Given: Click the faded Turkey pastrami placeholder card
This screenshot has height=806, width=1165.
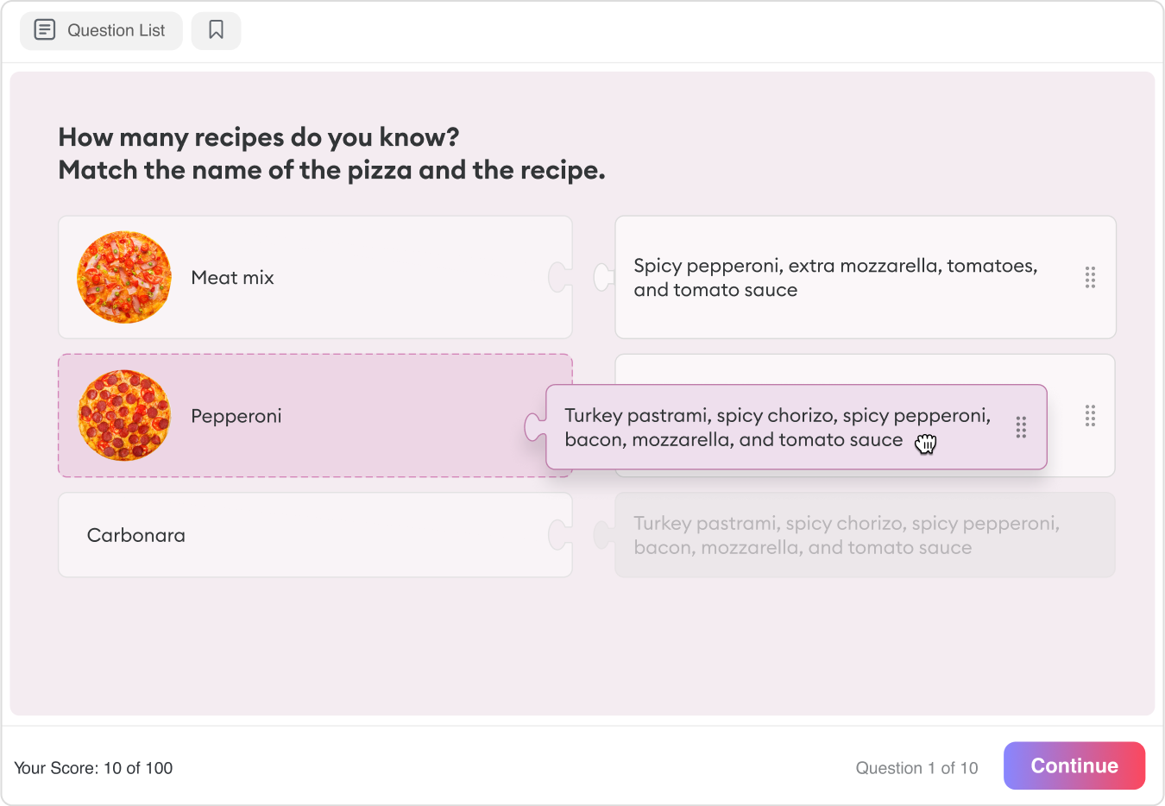Looking at the screenshot, I should pos(865,535).
